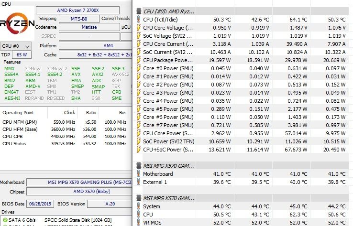Click the Cache field 8x32 + 8x32 + 8x512

[x=96, y=54]
